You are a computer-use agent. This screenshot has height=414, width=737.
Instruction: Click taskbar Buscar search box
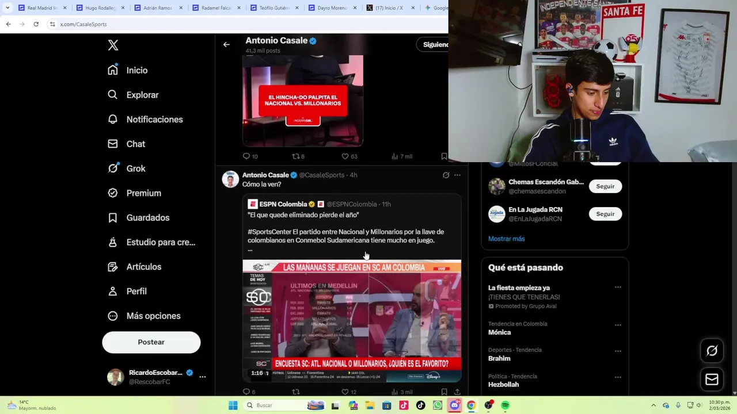[x=284, y=405]
